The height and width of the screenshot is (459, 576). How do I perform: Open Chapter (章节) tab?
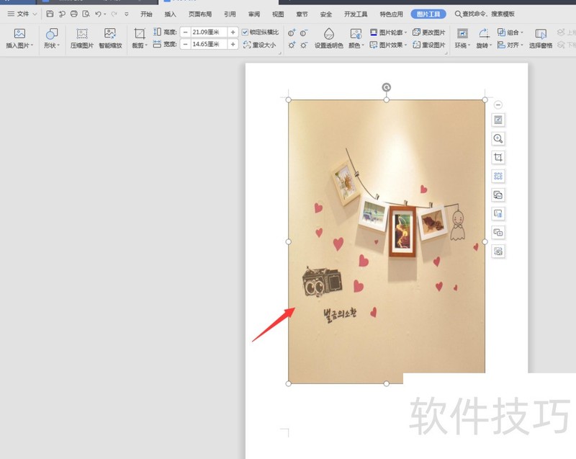(x=302, y=14)
